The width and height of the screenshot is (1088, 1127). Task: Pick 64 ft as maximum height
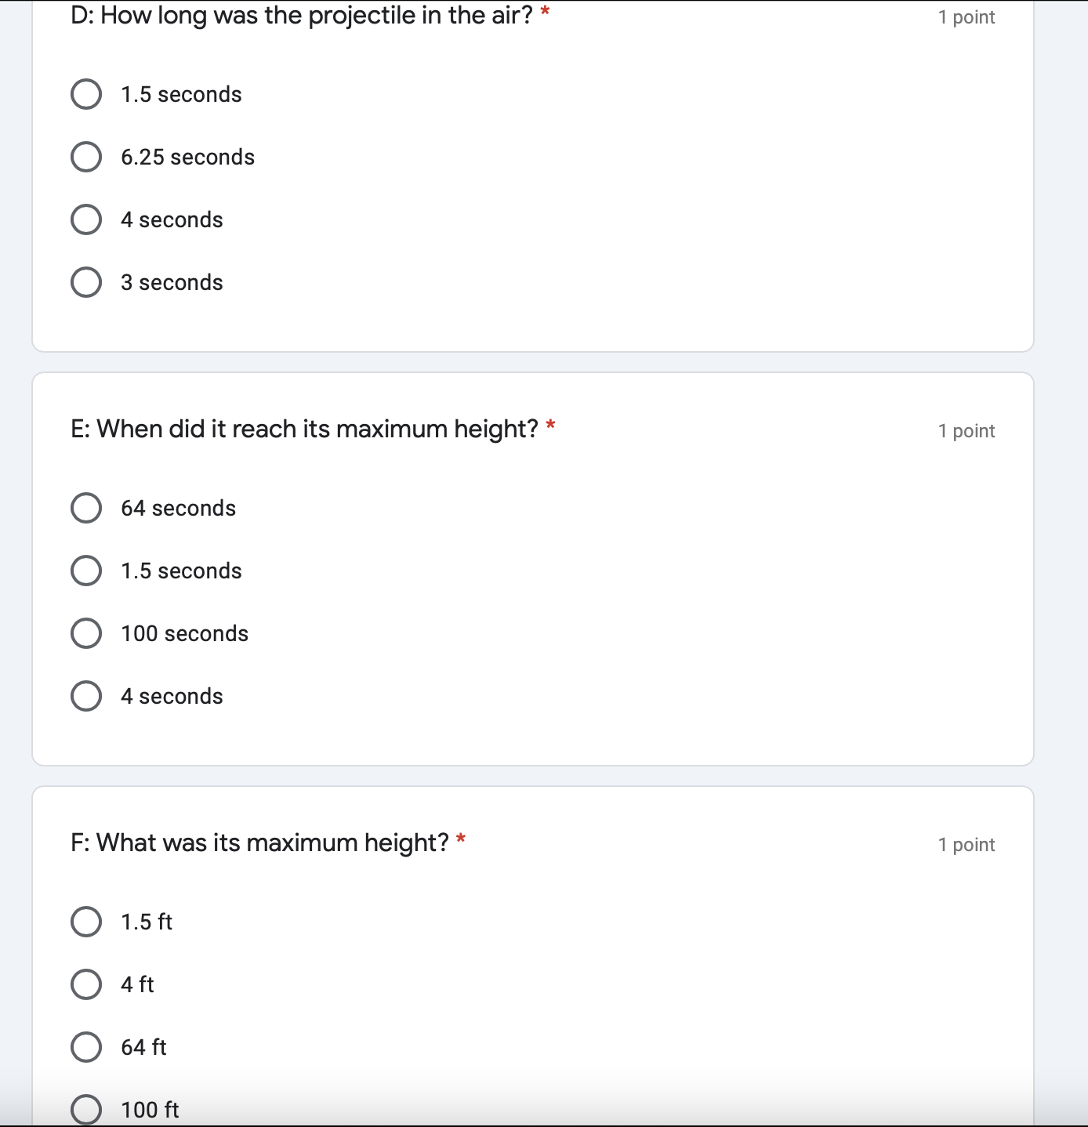click(86, 1047)
